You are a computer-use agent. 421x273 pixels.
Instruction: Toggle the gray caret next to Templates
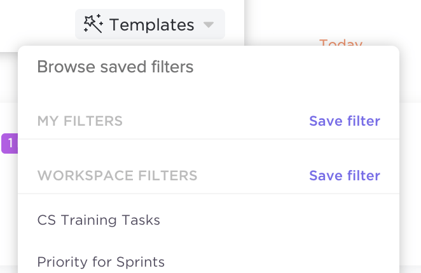209,25
